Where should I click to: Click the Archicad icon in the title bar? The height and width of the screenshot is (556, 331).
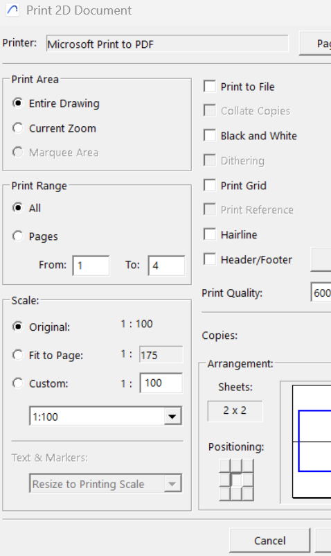12,10
